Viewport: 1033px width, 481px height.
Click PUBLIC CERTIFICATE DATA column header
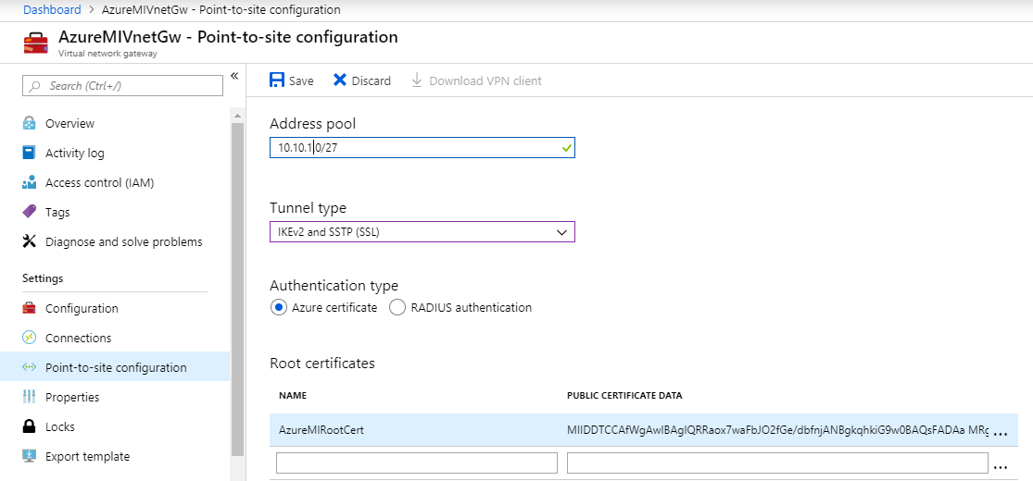click(x=624, y=396)
